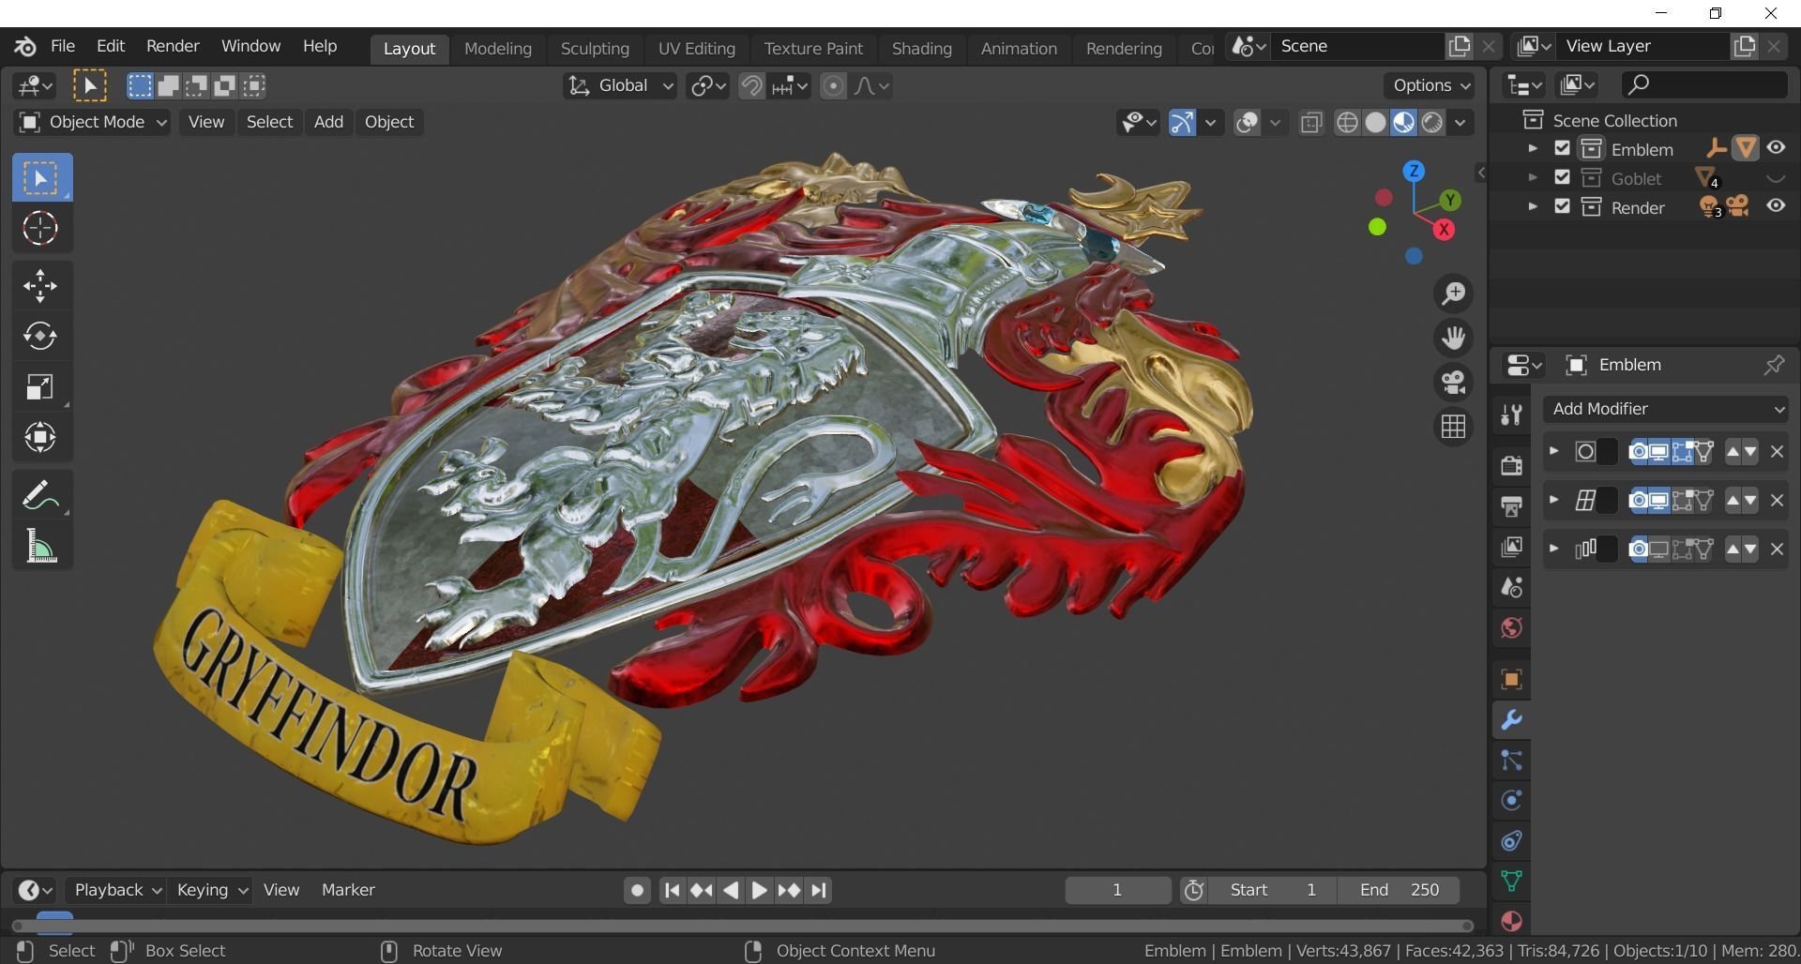Screen dimensions: 1801x964
Task: Hide the Render collection with eye icon
Action: click(1776, 206)
